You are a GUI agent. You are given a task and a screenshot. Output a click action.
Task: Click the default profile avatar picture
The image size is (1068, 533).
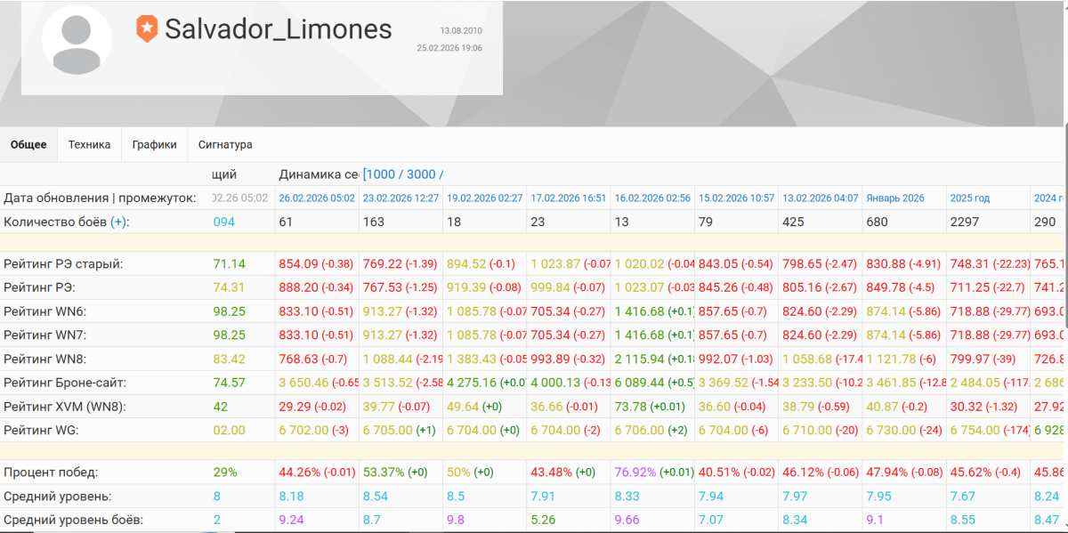(83, 39)
